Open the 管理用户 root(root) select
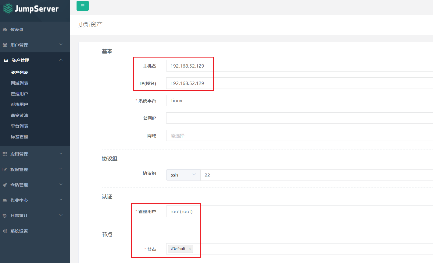433x263 pixels. [x=299, y=211]
